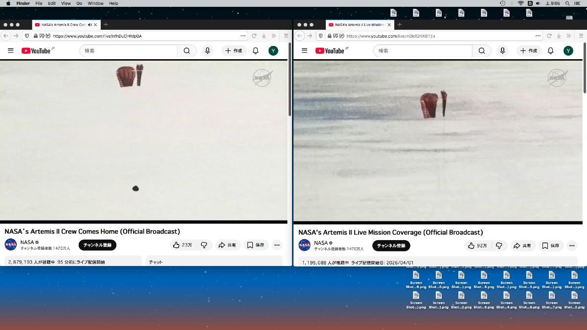Open YouTube guide menu in left window
This screenshot has width=587, height=330.
coord(11,51)
